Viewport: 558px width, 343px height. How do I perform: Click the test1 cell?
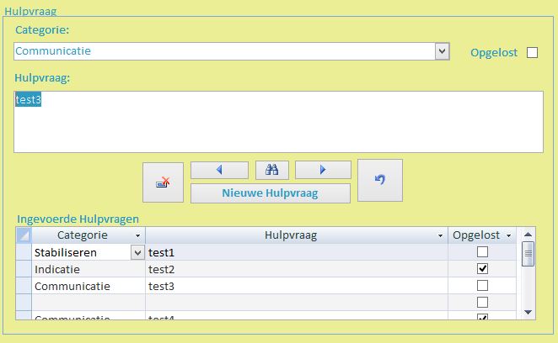pyautogui.click(x=297, y=252)
